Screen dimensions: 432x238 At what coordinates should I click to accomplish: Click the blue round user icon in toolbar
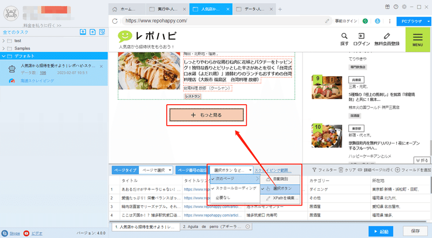pyautogui.click(x=377, y=21)
